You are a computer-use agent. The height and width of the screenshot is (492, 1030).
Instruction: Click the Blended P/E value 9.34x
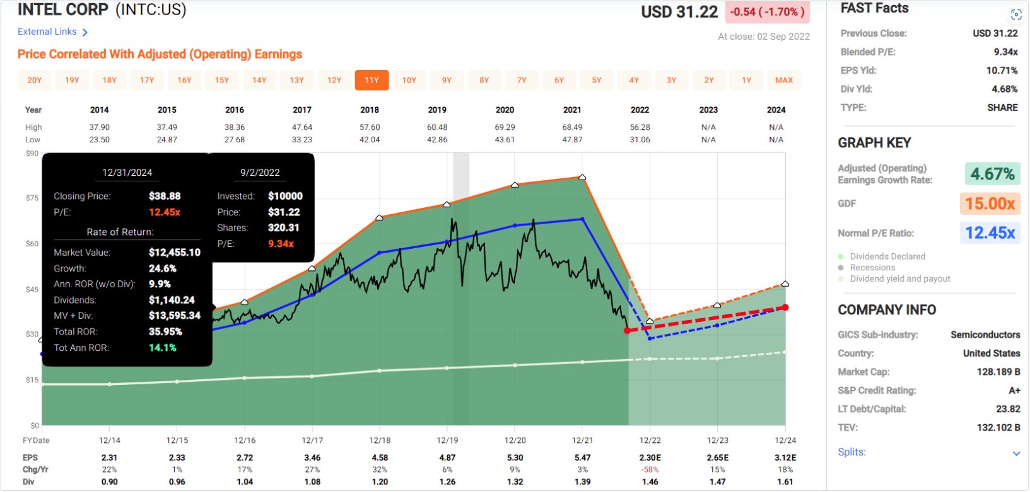pos(1005,52)
